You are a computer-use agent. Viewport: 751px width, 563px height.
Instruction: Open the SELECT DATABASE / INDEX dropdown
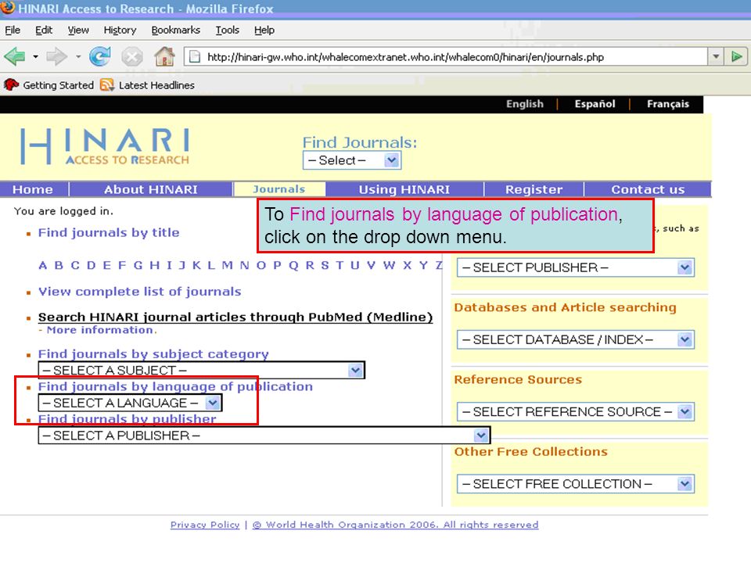coord(576,340)
